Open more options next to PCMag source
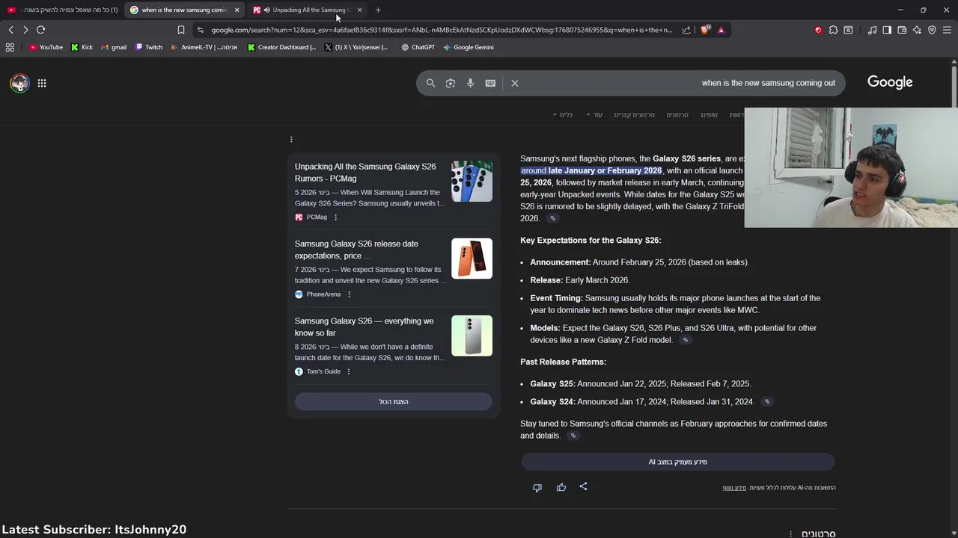The image size is (958, 538). 335,217
